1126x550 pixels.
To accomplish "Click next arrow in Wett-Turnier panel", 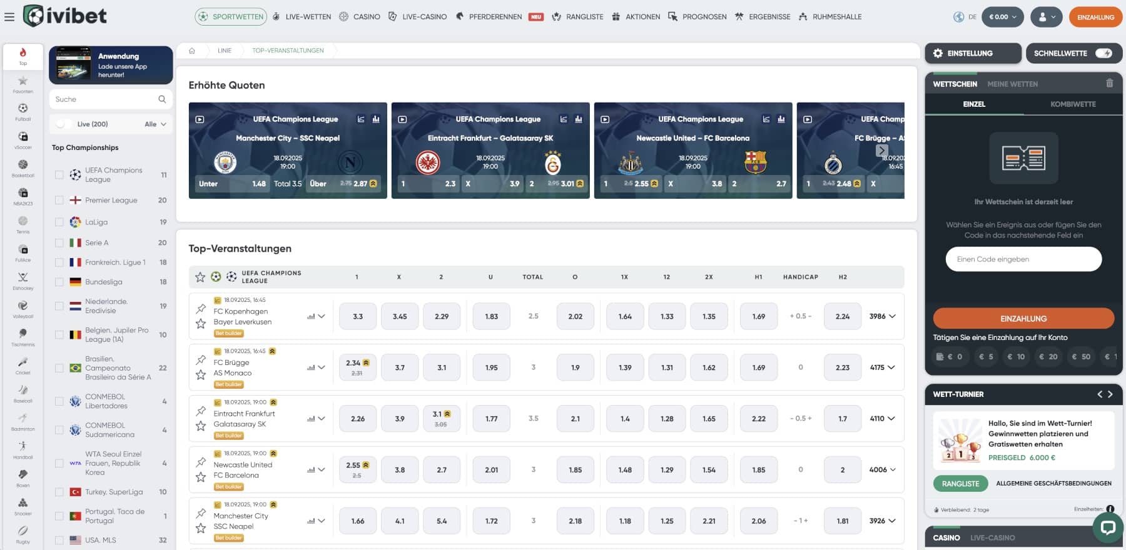I will (x=1110, y=394).
